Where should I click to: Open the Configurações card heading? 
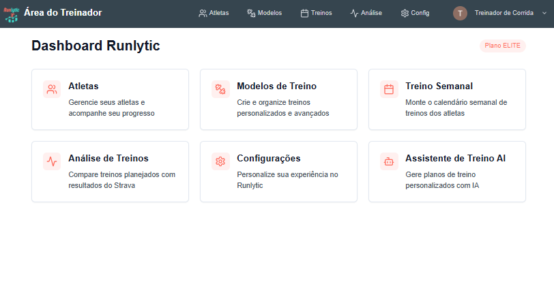tap(269, 158)
